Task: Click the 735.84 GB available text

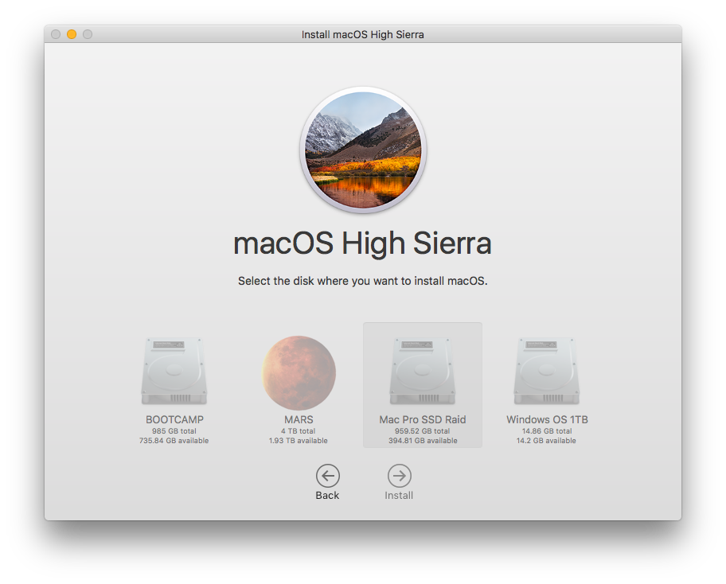Action: coord(174,441)
